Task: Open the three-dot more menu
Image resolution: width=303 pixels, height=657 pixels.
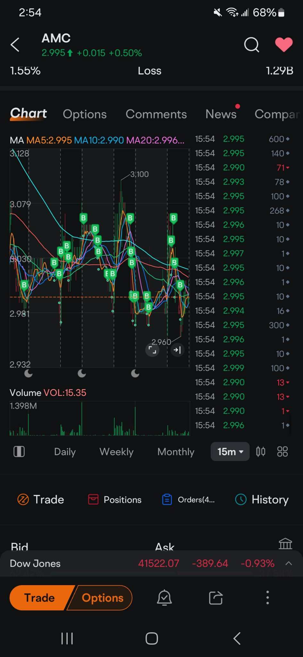Action: [x=268, y=598]
